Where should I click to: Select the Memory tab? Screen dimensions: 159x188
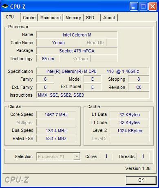coord(73,18)
